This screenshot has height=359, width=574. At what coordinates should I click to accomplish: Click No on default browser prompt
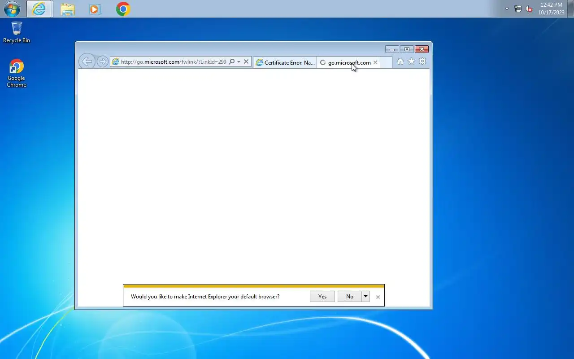(350, 296)
